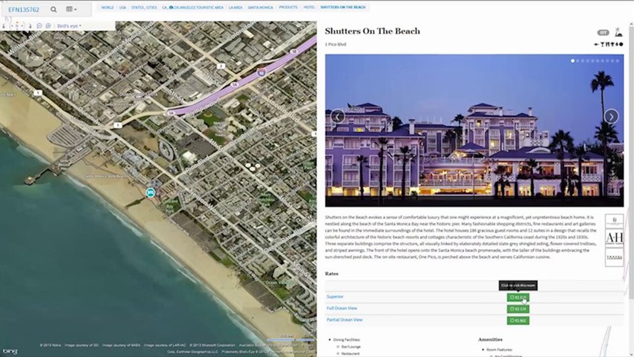Pick the Full Ocean View price button
634x357 pixels.
pos(518,309)
